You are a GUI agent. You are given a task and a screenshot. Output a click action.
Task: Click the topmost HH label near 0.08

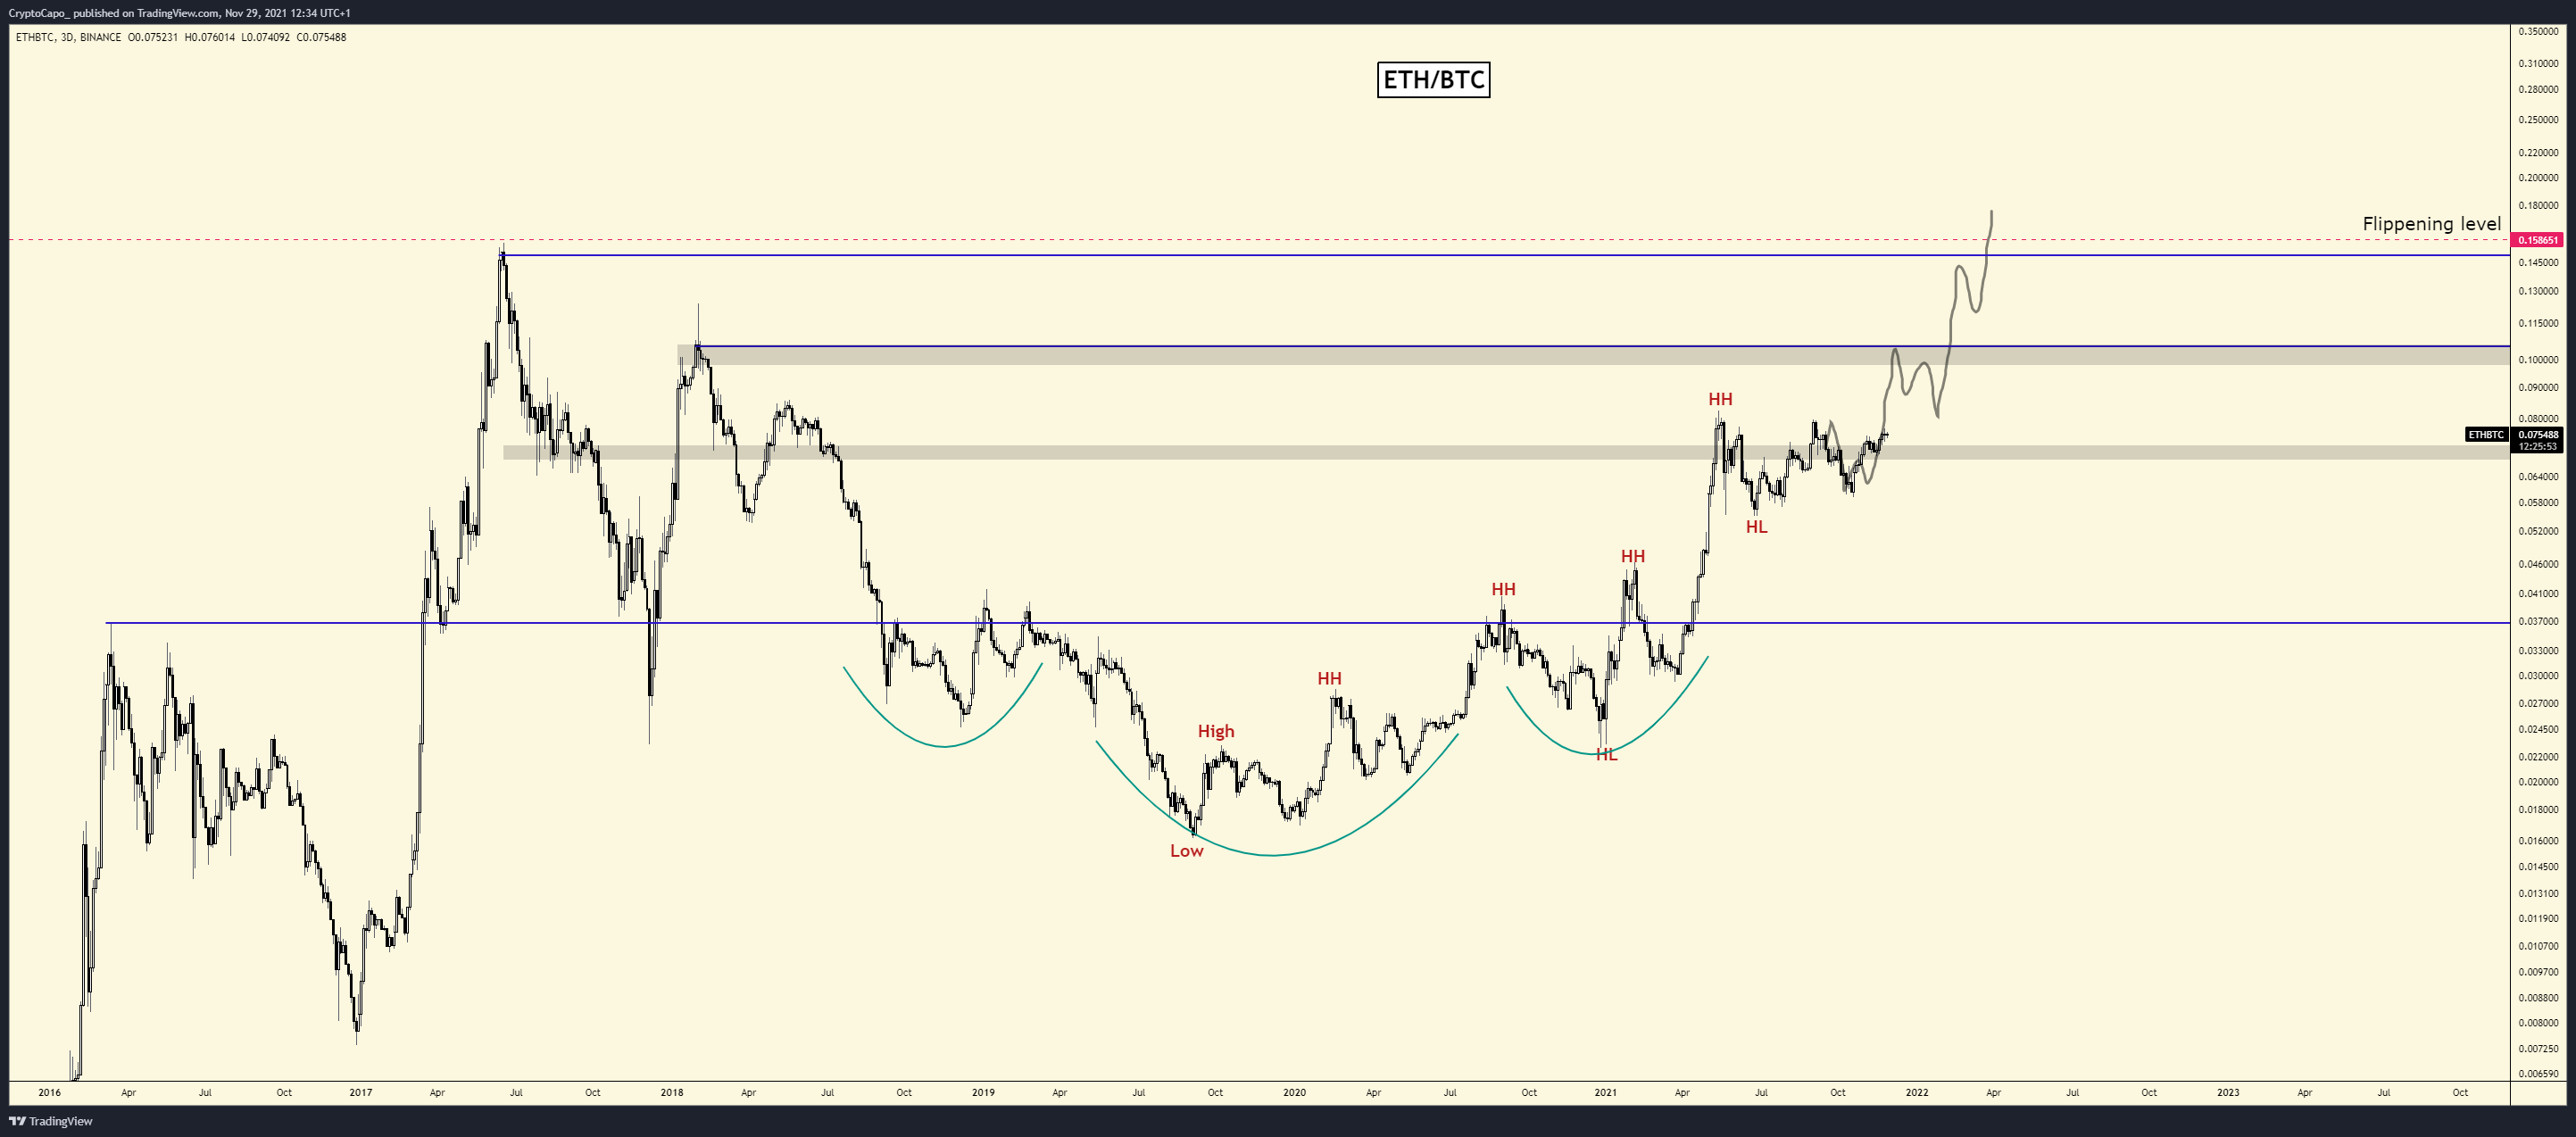pos(1720,399)
